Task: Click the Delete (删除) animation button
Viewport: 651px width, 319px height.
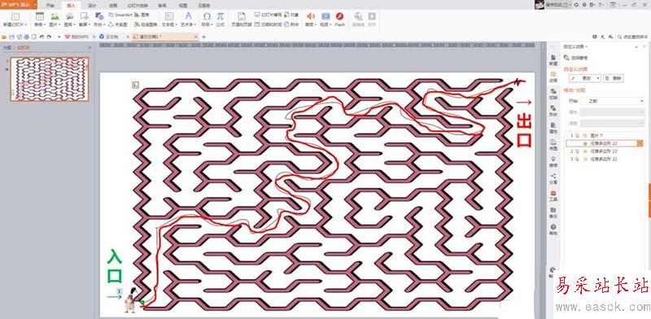Action: click(x=614, y=78)
